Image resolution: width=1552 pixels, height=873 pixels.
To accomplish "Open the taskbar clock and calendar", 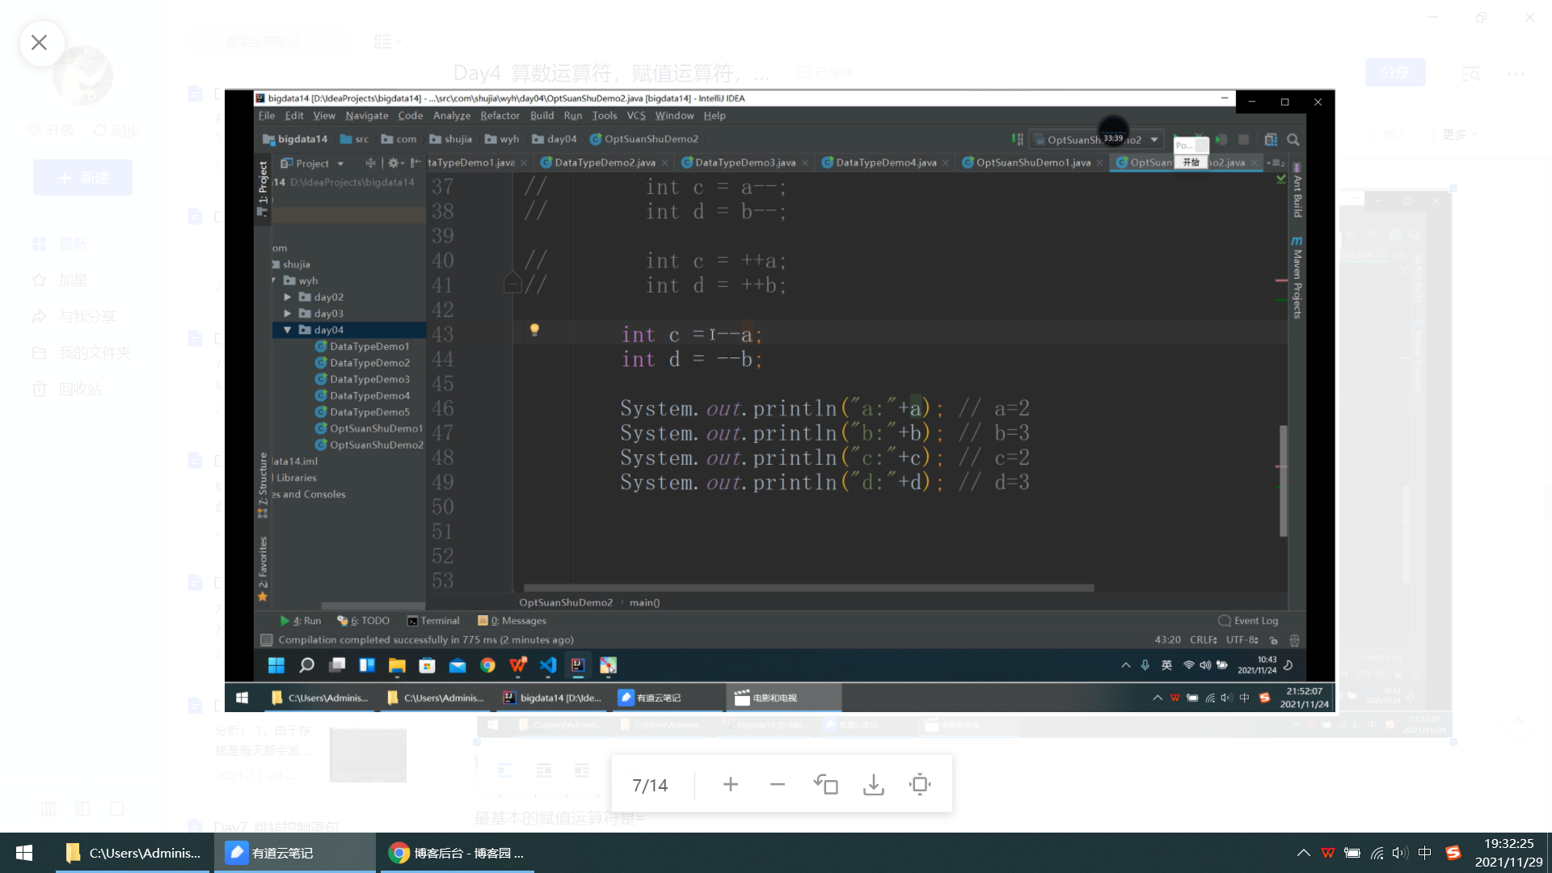I will [x=1508, y=853].
